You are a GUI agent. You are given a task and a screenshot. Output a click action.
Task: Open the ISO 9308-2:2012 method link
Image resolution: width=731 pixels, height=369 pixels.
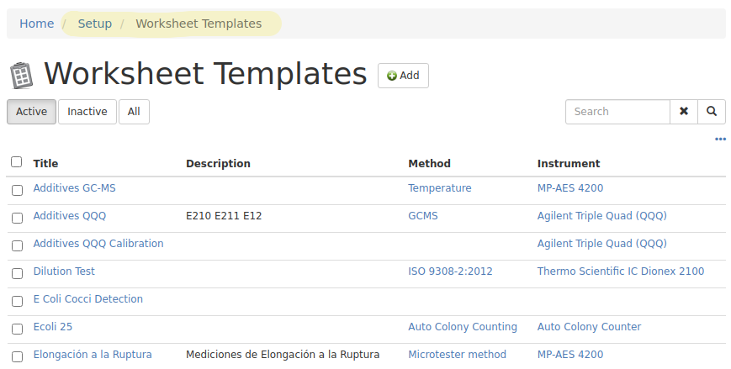[450, 271]
